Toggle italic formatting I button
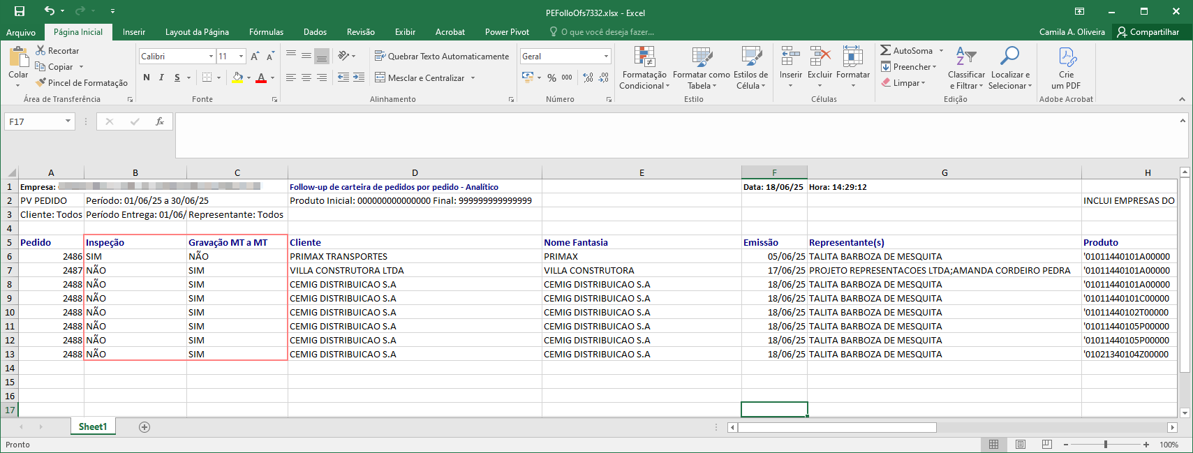Viewport: 1193px width, 453px height. [x=161, y=77]
